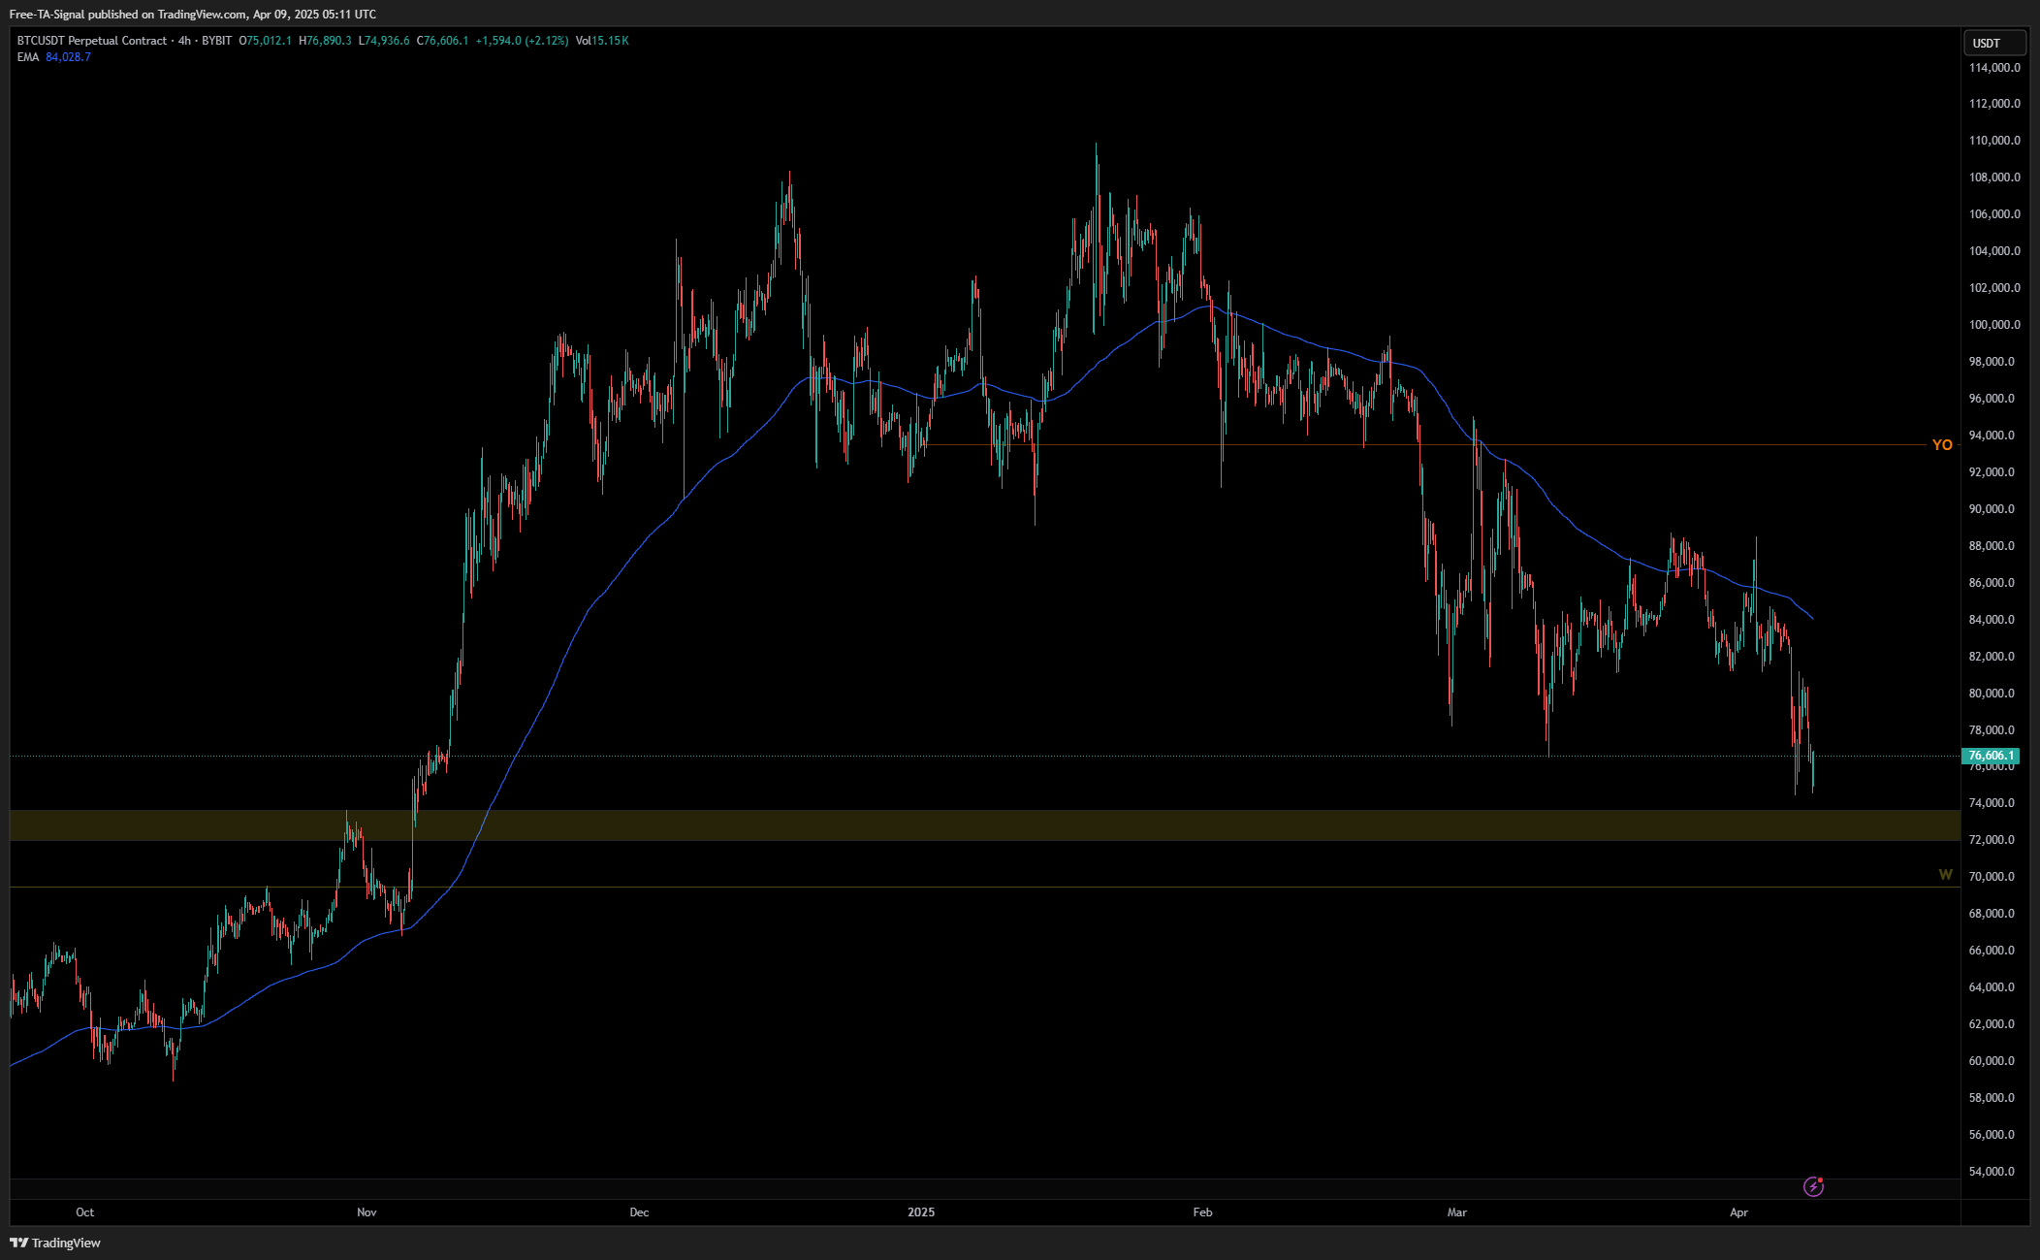Click the BTCUSDT Perpetual Contract symbol title
The image size is (2040, 1260).
click(92, 41)
